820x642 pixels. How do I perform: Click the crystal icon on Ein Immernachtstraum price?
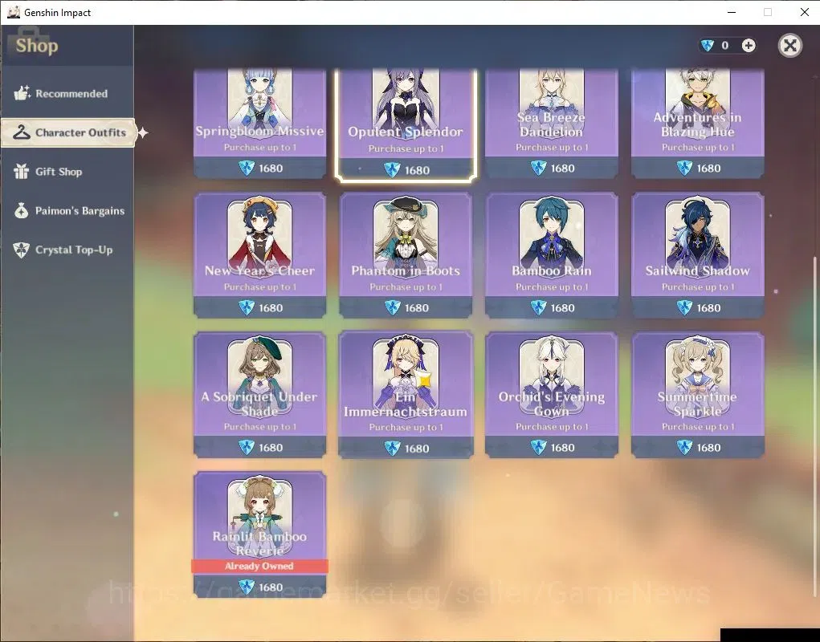[392, 449]
